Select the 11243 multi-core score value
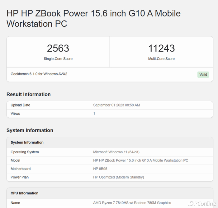This screenshot has width=218, height=208. click(161, 48)
